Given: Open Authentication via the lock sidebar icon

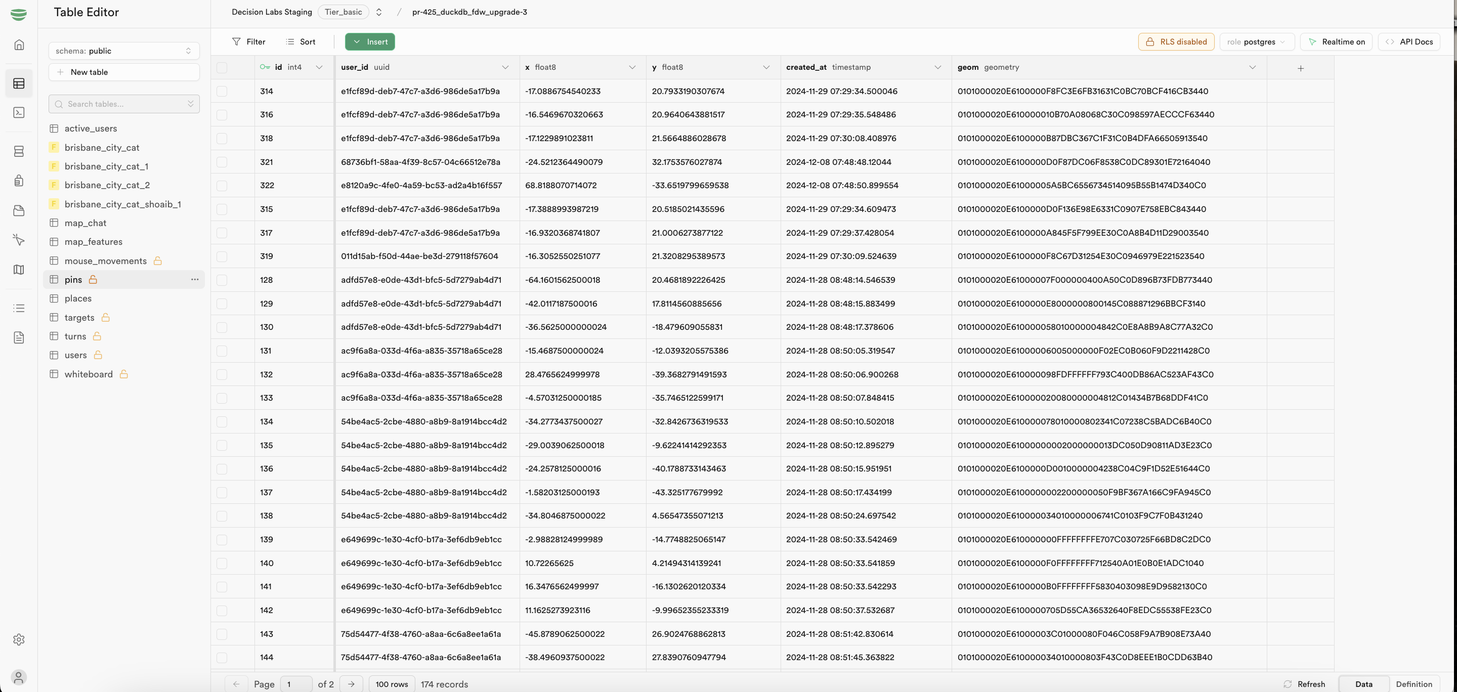Looking at the screenshot, I should click(x=19, y=181).
